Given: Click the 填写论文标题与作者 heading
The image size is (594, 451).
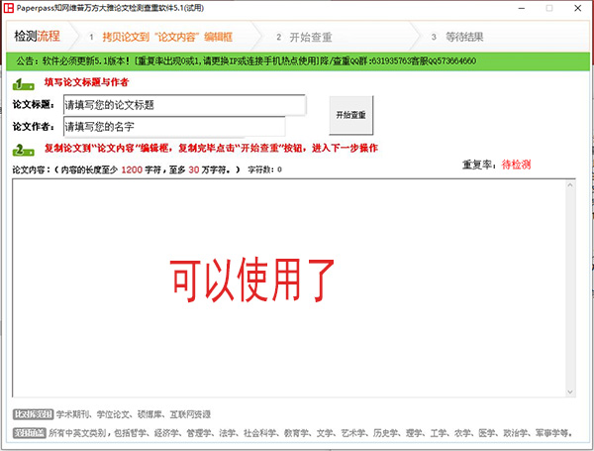Looking at the screenshot, I should pos(86,82).
